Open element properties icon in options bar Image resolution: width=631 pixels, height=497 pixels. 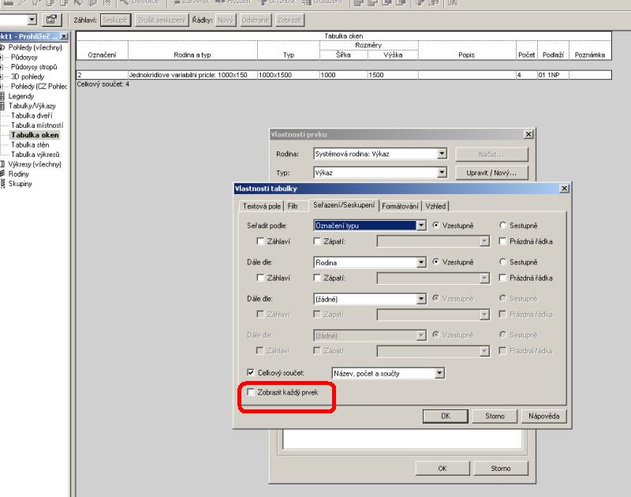(x=51, y=19)
